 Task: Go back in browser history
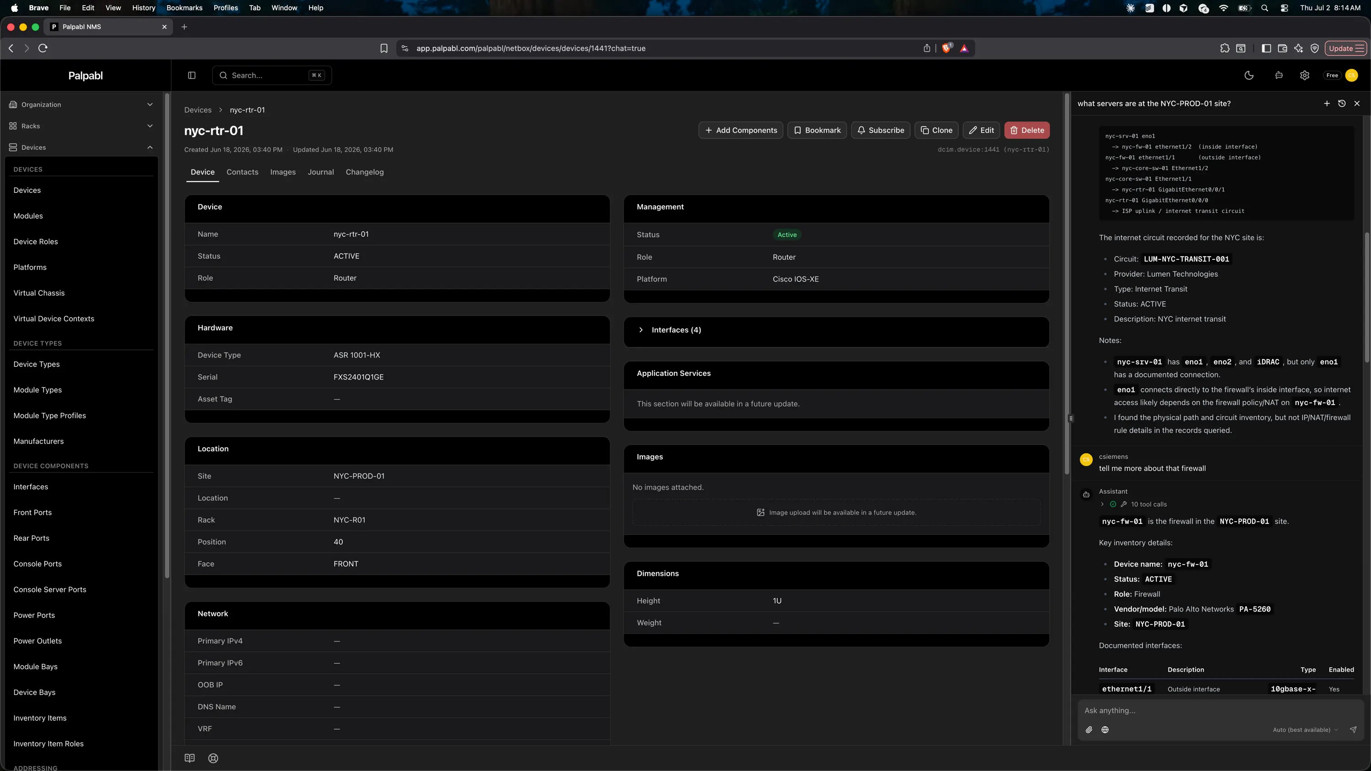pos(11,48)
